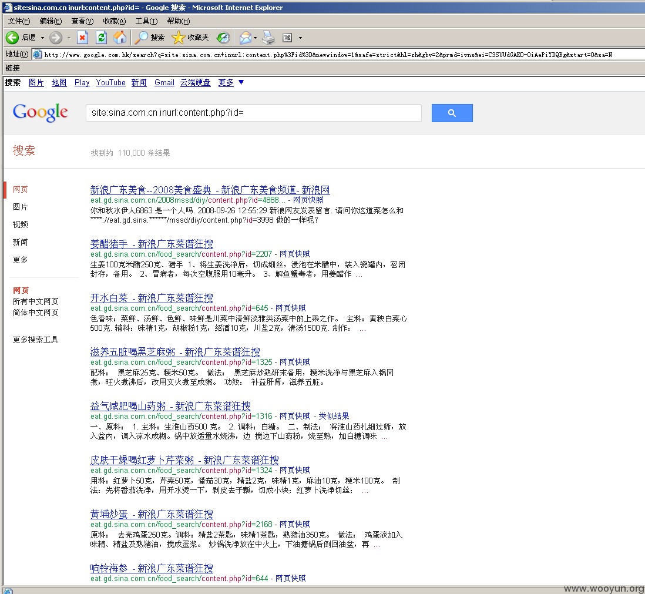Go to the Home page icon

point(120,38)
